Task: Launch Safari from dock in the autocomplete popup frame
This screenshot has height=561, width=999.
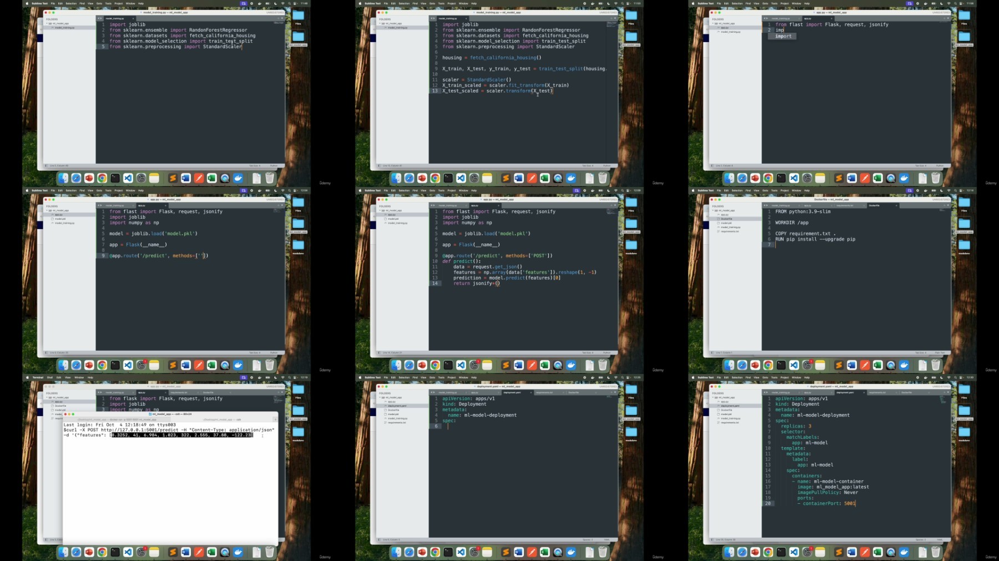Action: pos(742,178)
